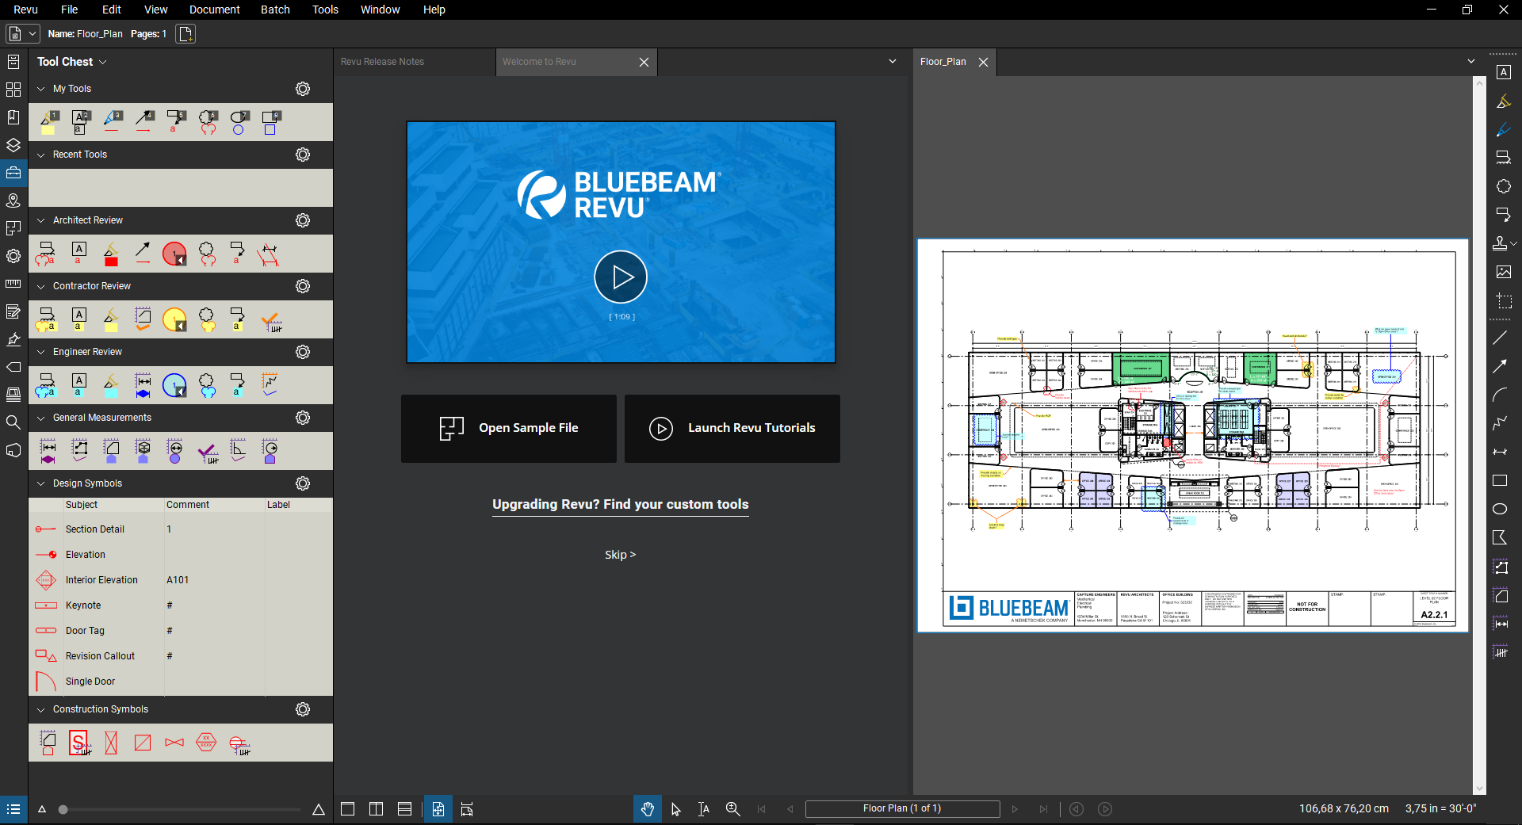
Task: Open the Architect Review settings gear
Action: coord(303,220)
